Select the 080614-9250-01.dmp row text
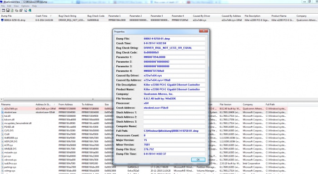318x174 pixels. pyautogui.click(x=15, y=20)
